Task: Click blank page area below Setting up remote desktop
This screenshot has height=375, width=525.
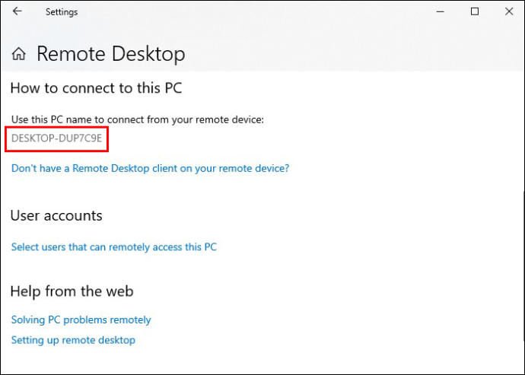Action: 261,361
